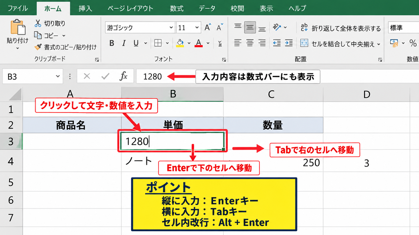Image resolution: width=419 pixels, height=235 pixels.
Task: Click the select-all corner triangle
Action: (x=15, y=94)
